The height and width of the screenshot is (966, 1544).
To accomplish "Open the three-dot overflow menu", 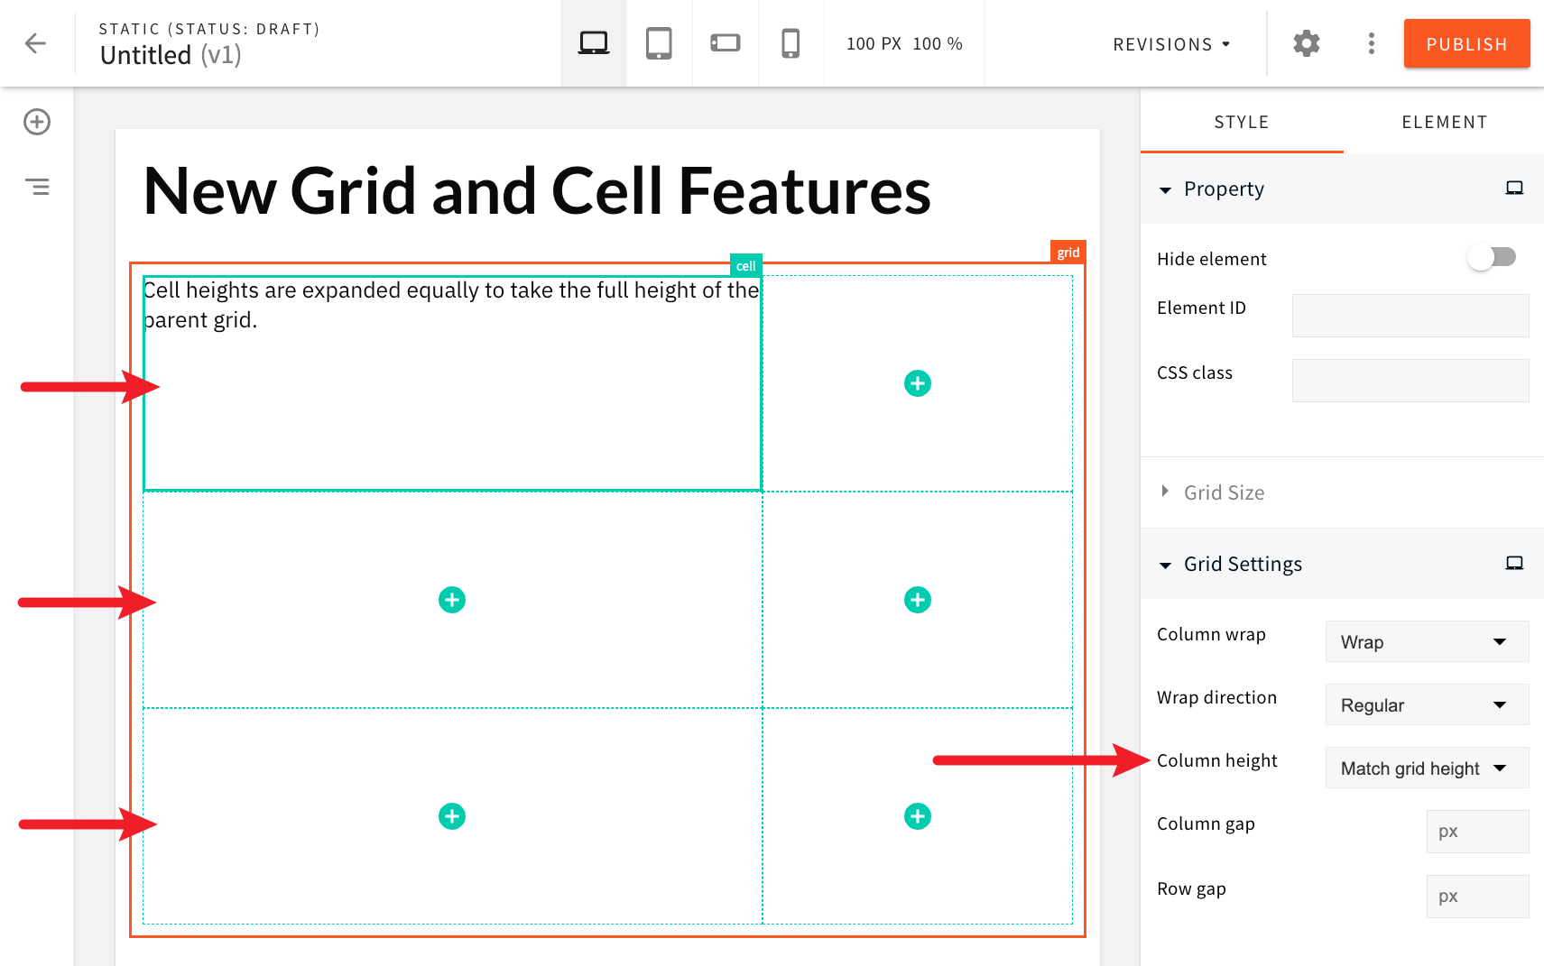I will point(1371,43).
